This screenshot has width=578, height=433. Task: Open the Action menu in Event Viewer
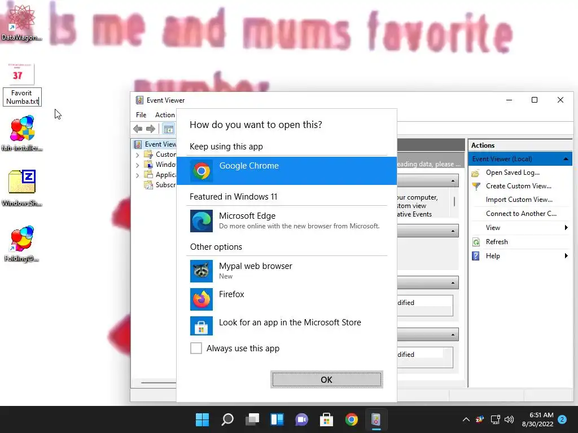[x=165, y=115]
